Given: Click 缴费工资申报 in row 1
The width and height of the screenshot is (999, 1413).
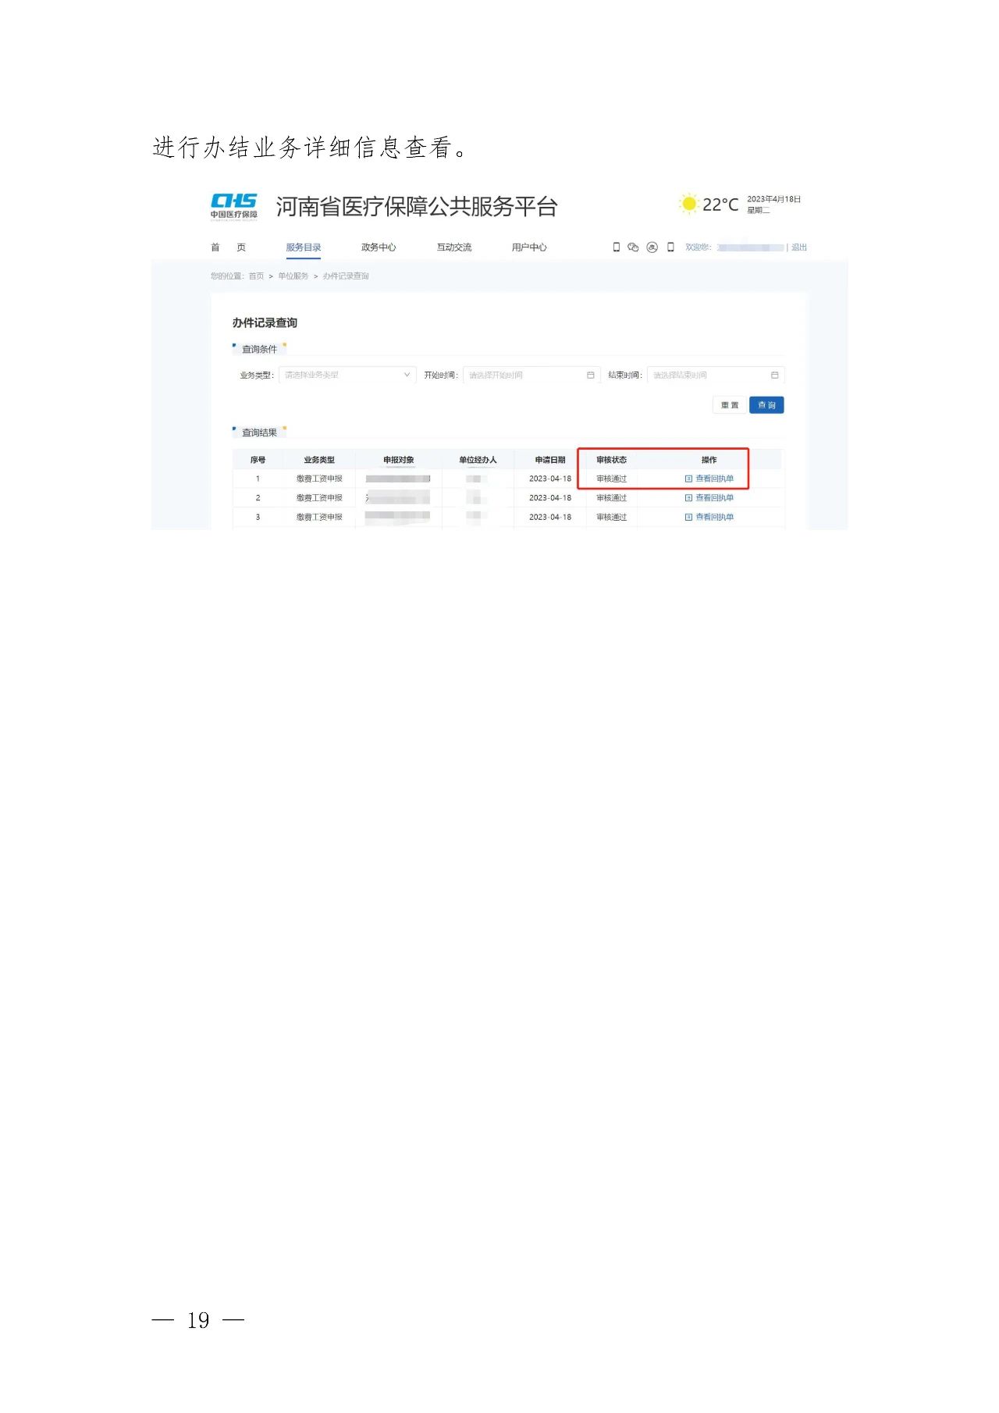Looking at the screenshot, I should point(319,479).
